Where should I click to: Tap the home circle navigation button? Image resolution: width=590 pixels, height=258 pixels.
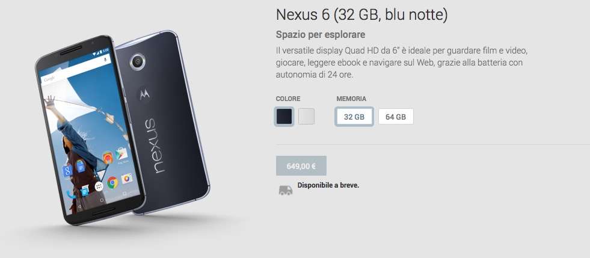pyautogui.click(x=102, y=201)
